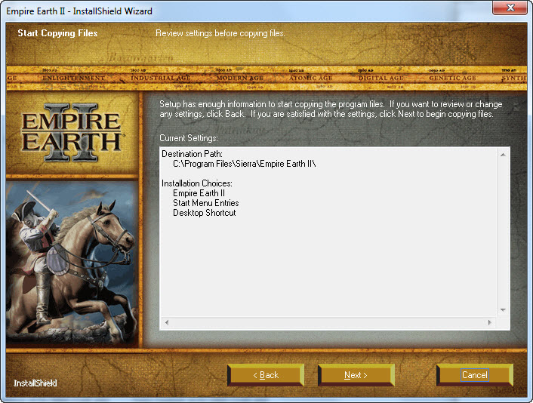Screen dimensions: 533x403
Task: Click 'GENETIC AGE' on the timeline banner
Action: pyautogui.click(x=452, y=78)
